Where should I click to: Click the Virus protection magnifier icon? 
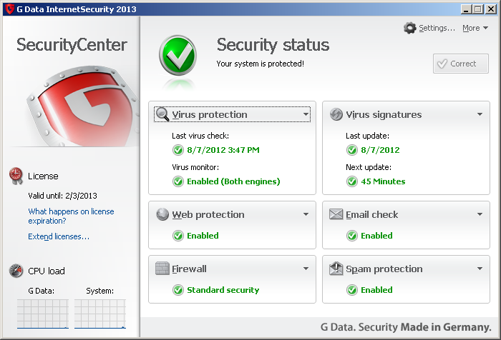162,114
